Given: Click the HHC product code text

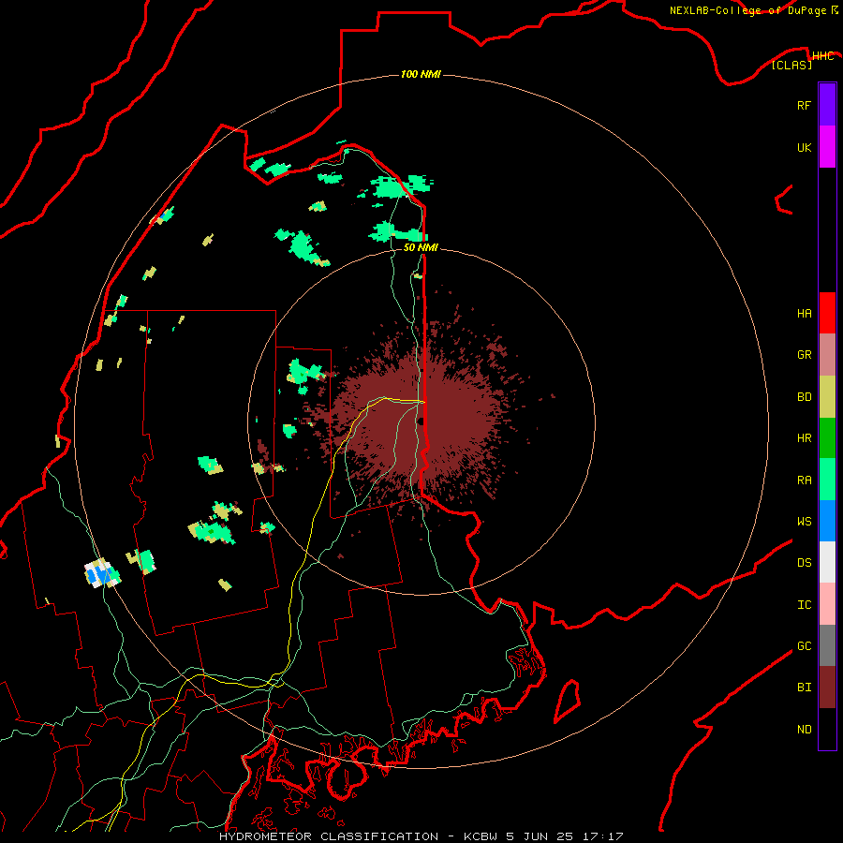Looking at the screenshot, I should (x=822, y=56).
